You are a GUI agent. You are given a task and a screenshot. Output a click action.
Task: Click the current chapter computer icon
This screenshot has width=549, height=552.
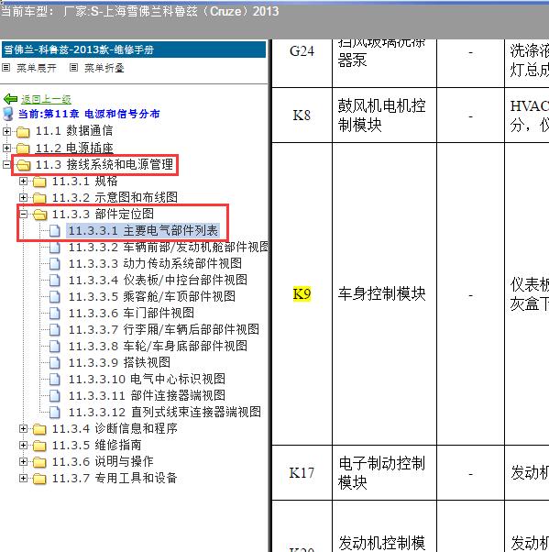point(7,114)
